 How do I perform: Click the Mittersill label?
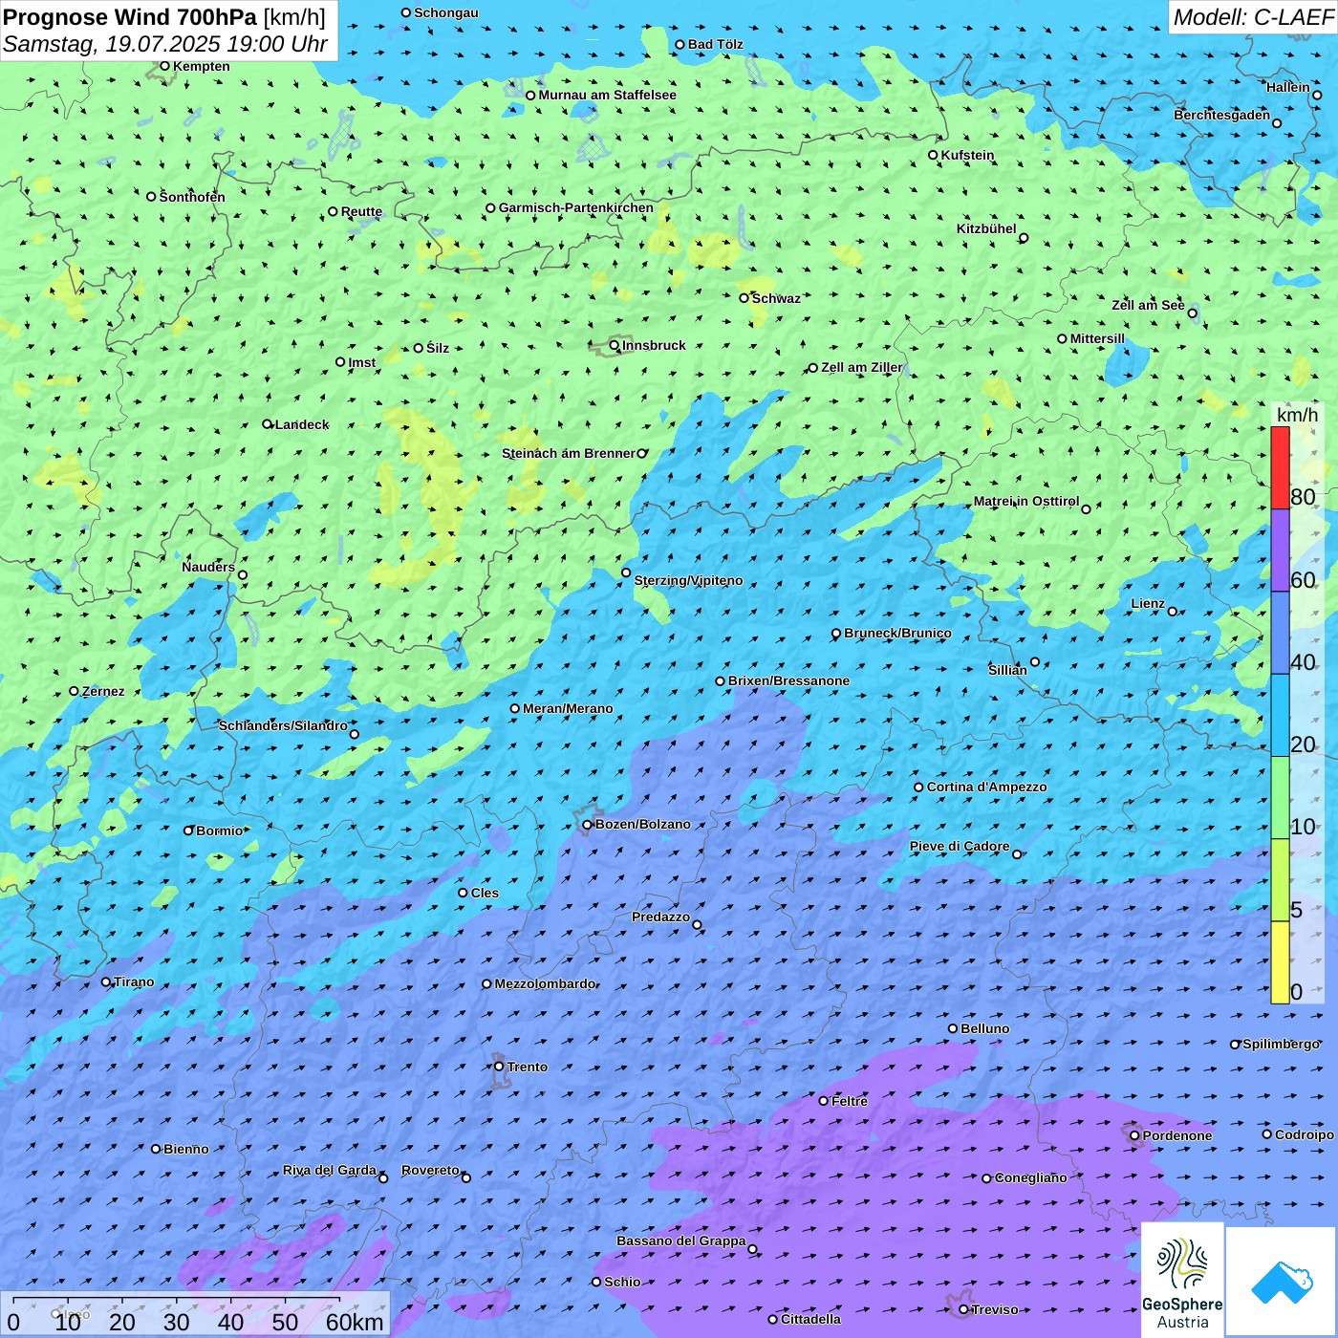[x=1098, y=338]
